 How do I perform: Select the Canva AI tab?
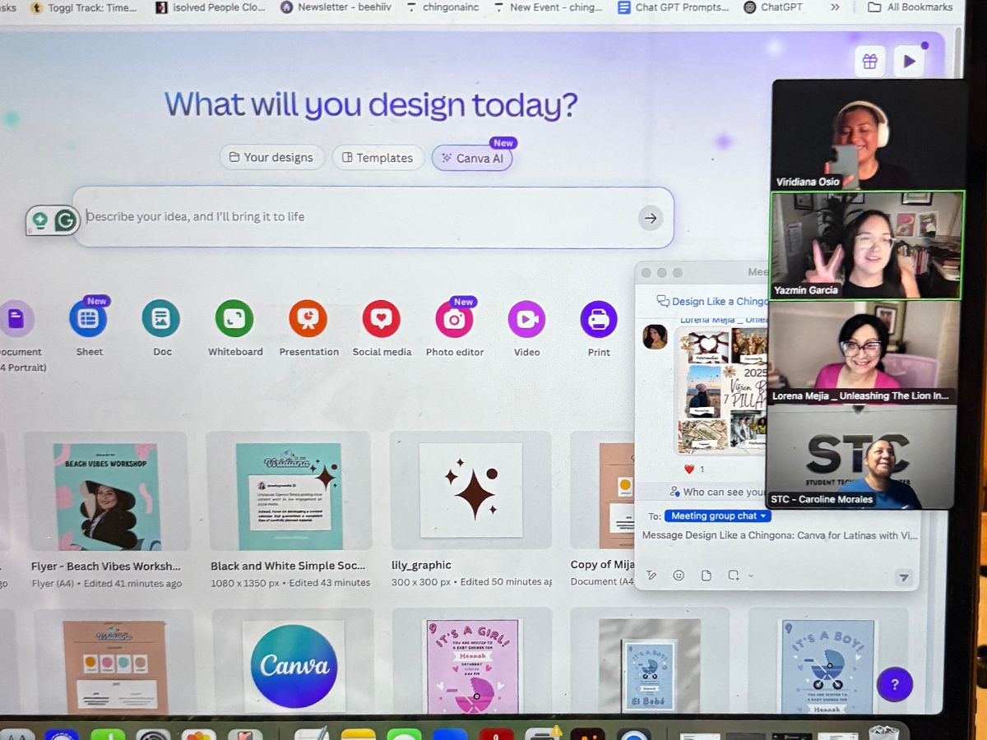point(472,158)
